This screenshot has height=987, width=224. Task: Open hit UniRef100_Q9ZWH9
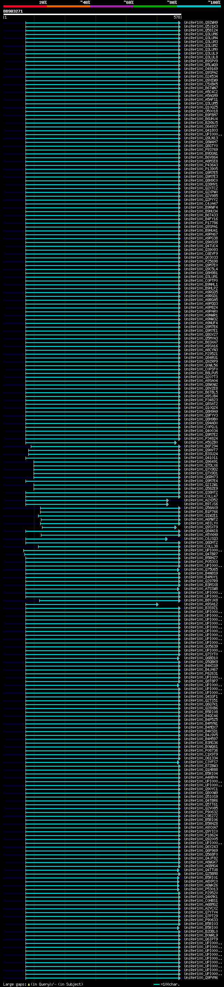201,23
